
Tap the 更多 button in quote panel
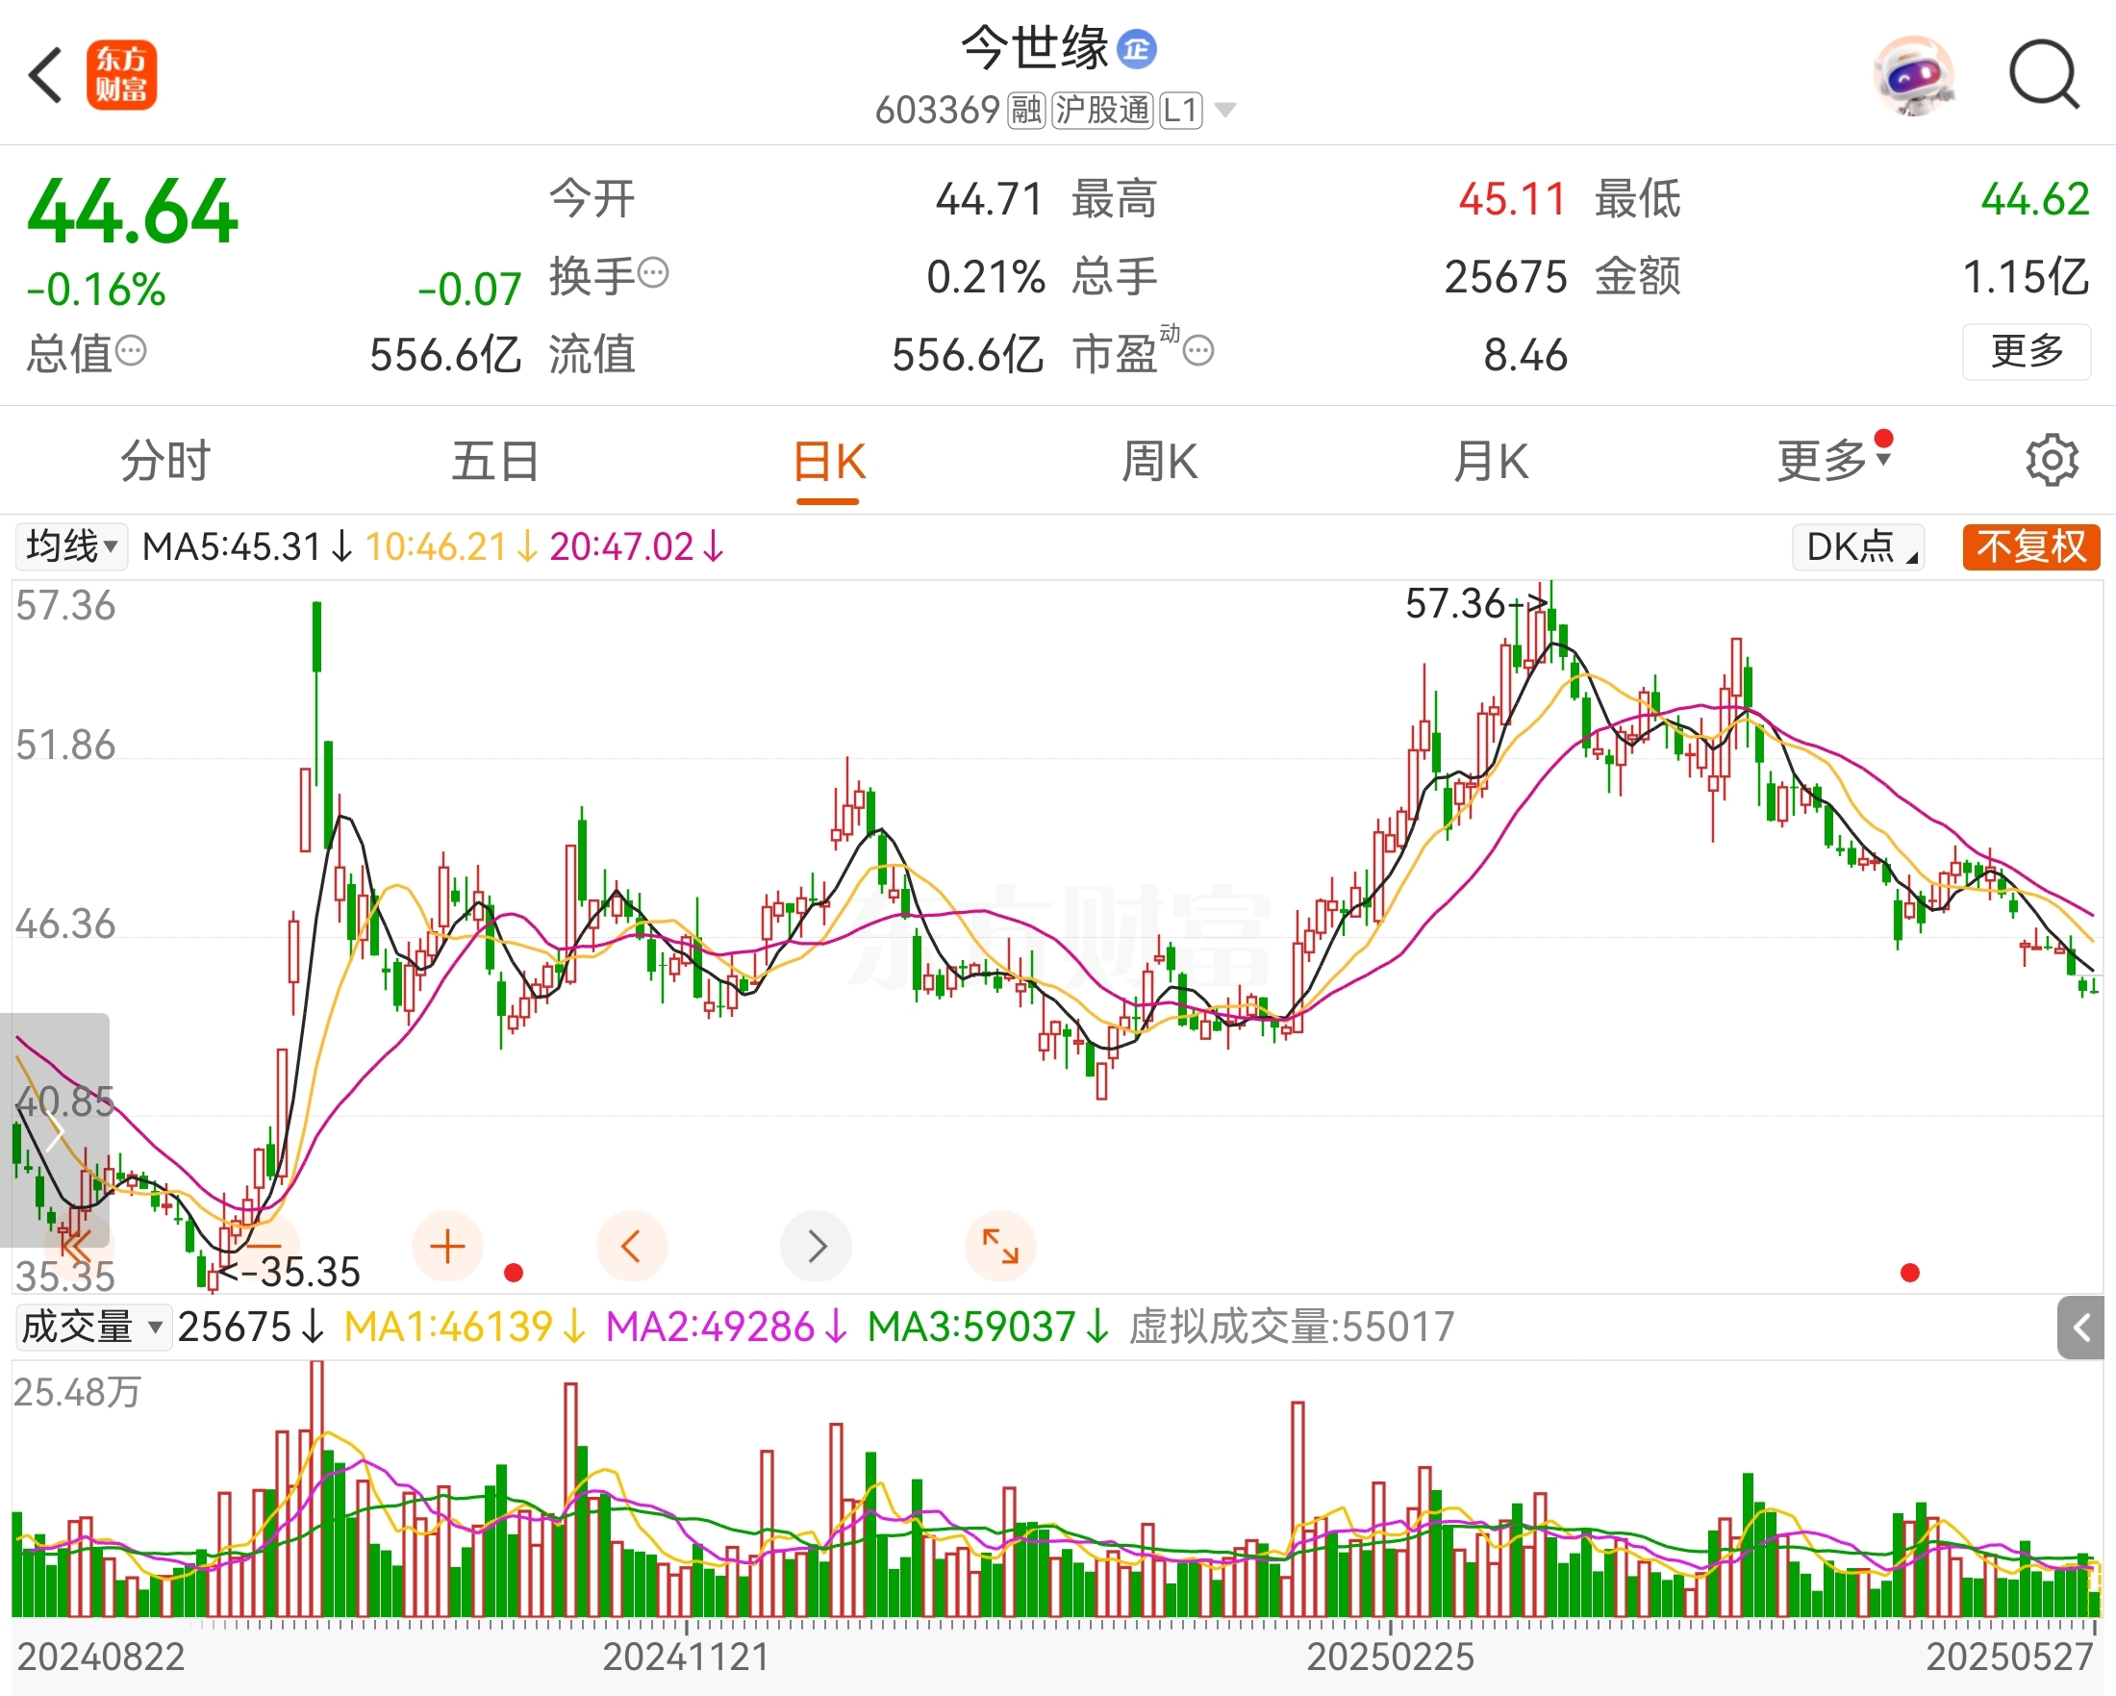pyautogui.click(x=2026, y=350)
